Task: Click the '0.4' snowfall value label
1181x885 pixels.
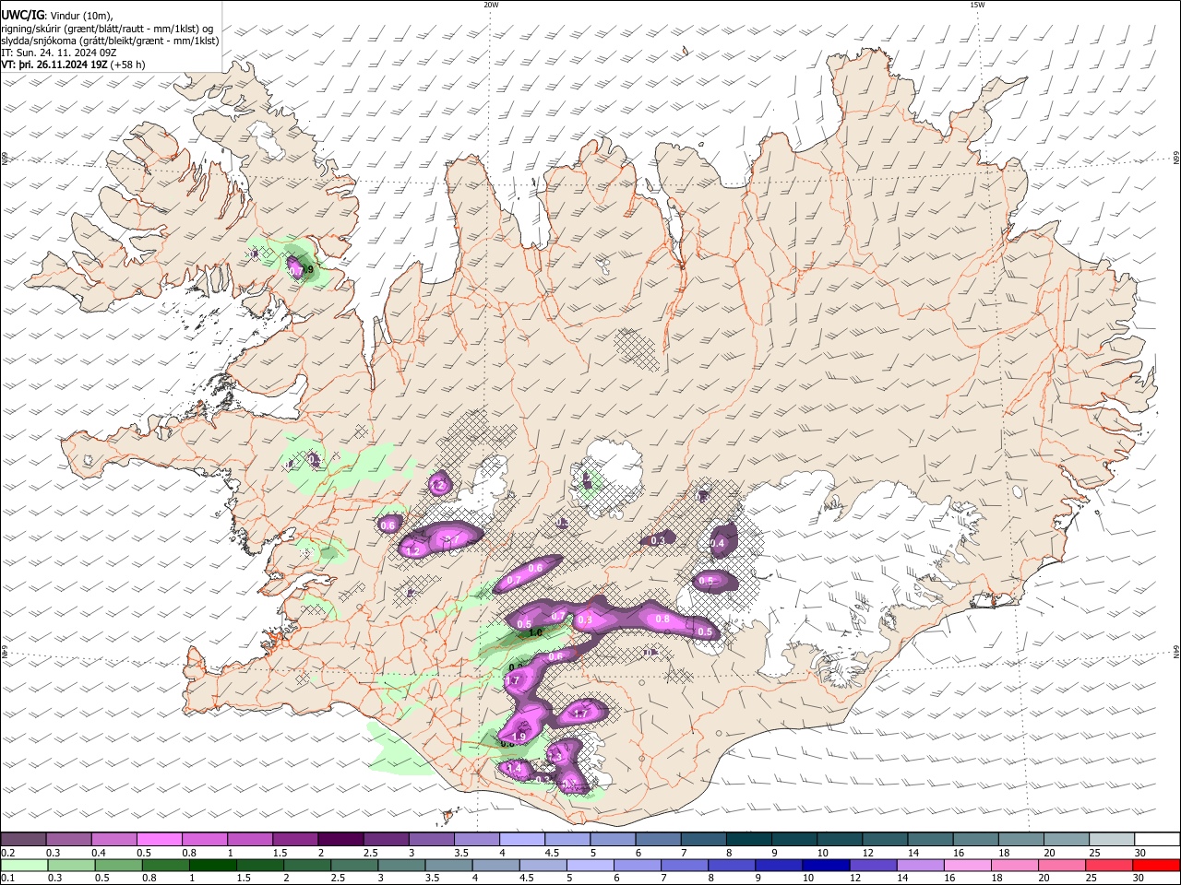Action: pyautogui.click(x=717, y=544)
